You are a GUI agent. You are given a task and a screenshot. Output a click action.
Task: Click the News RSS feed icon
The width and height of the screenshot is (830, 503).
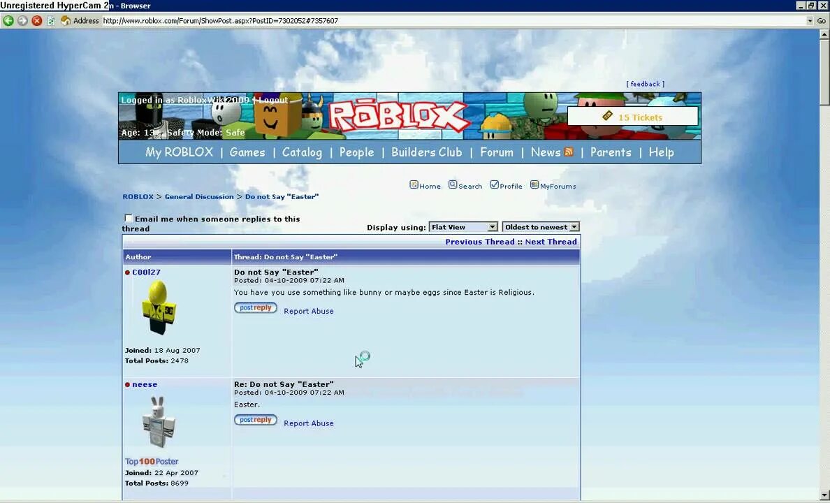click(x=569, y=152)
